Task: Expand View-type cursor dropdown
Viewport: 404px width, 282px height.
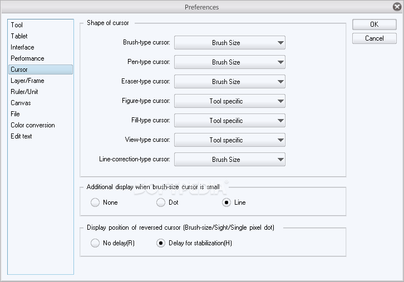Action: (230, 140)
